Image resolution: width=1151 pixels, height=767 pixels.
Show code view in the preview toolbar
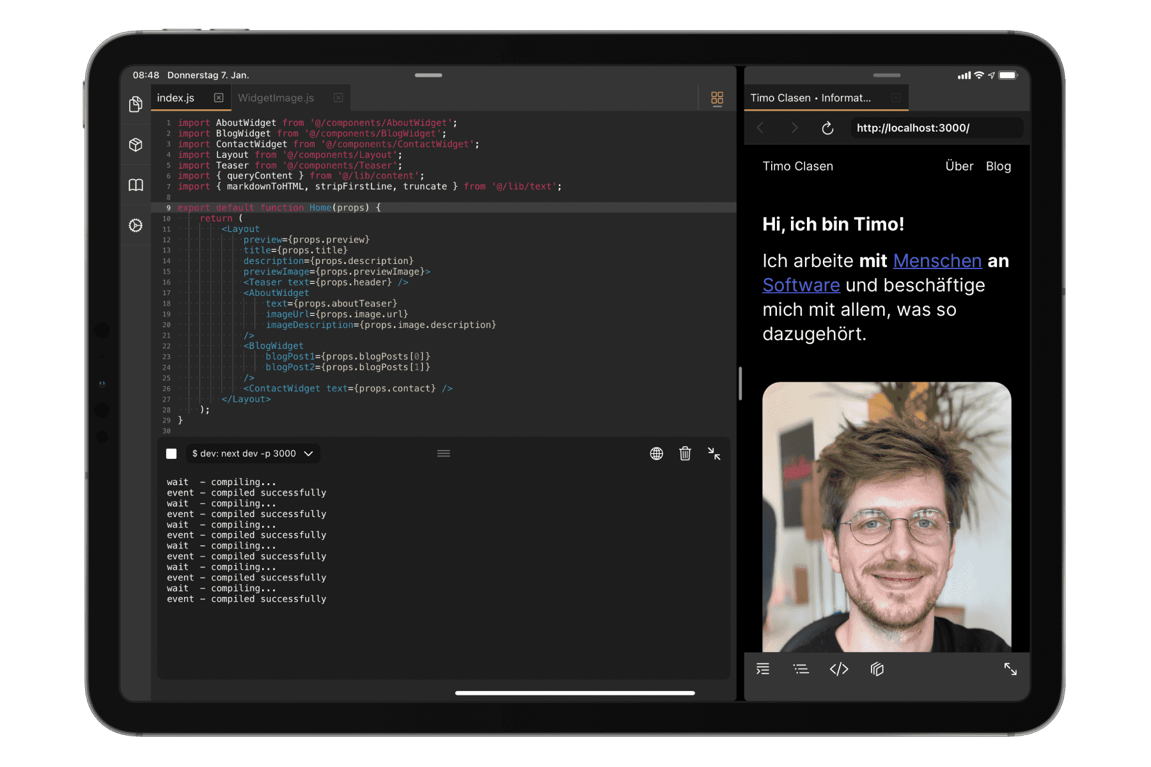pyautogui.click(x=839, y=669)
